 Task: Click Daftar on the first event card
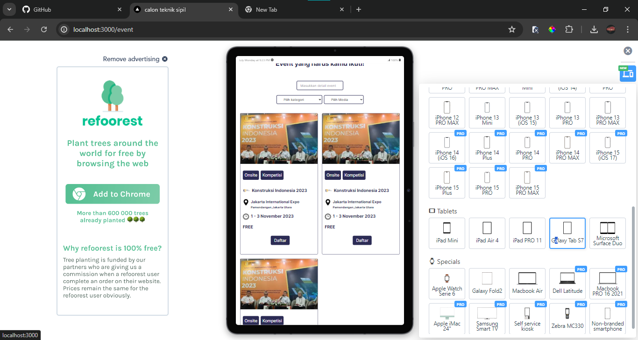[x=280, y=240]
